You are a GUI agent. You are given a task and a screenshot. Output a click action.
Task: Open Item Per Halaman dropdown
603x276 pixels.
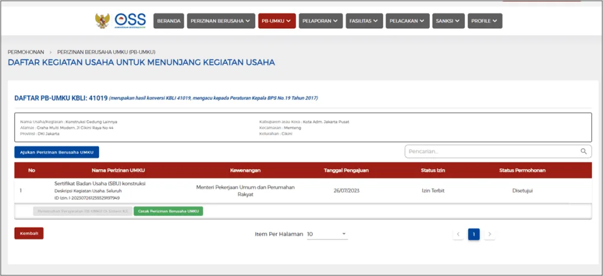[x=327, y=234]
